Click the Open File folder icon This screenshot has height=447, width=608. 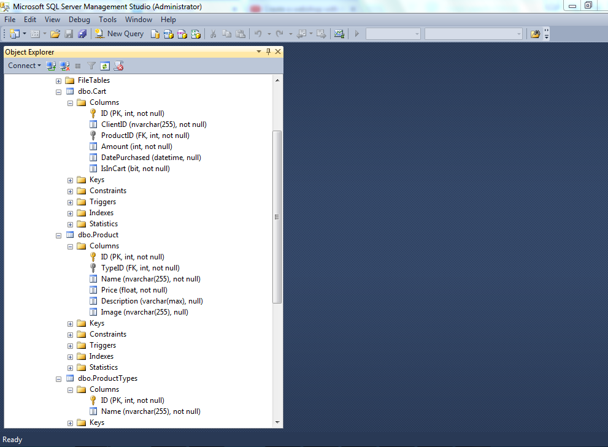click(55, 34)
